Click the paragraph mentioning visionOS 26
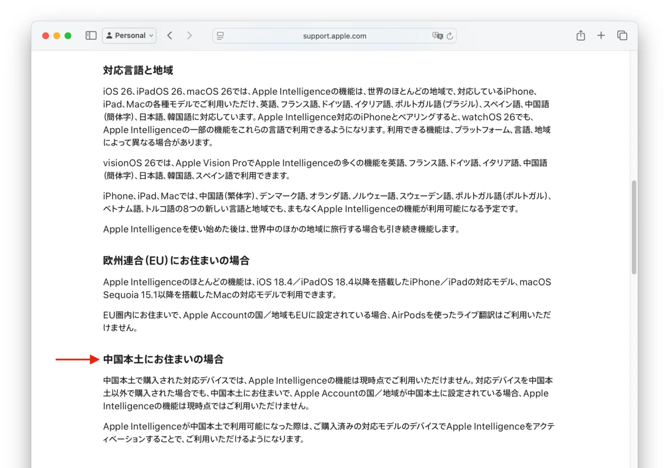The height and width of the screenshot is (468, 669). 325,169
